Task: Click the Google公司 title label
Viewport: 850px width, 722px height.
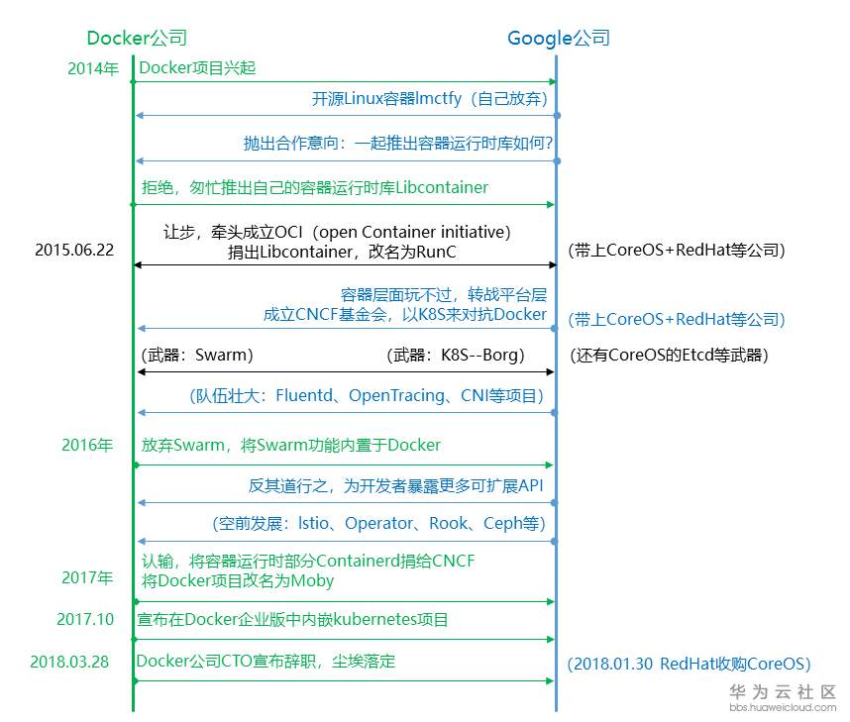Action: pos(559,38)
